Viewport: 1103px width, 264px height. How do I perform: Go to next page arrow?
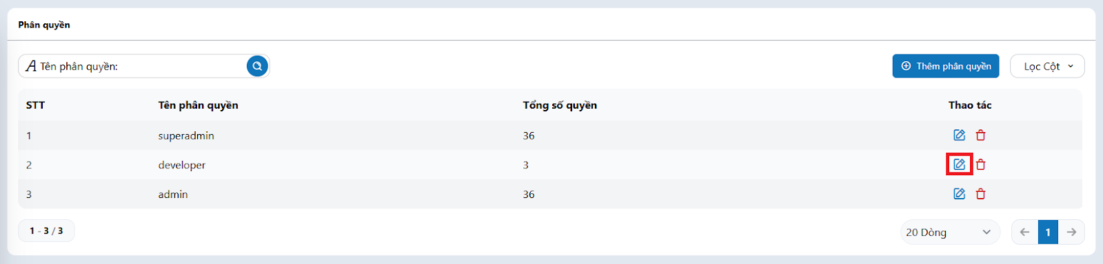(x=1071, y=232)
